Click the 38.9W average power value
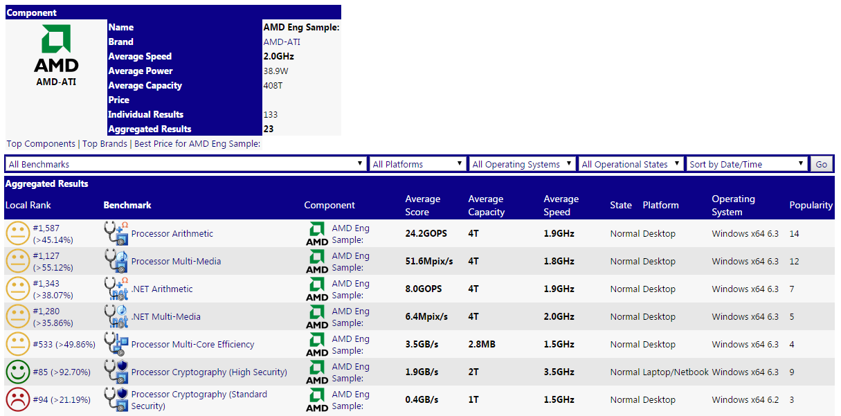The image size is (841, 416). pyautogui.click(x=276, y=71)
